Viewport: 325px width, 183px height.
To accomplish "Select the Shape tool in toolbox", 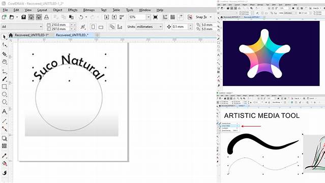I will pyautogui.click(x=5, y=45).
